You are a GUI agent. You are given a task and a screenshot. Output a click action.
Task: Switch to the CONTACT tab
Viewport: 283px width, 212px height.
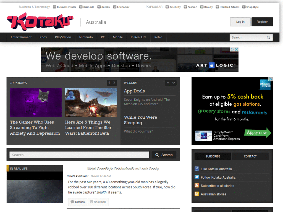(250, 156)
